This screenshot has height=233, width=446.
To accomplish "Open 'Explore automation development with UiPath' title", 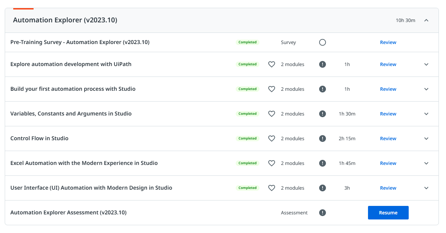I will pyautogui.click(x=71, y=64).
